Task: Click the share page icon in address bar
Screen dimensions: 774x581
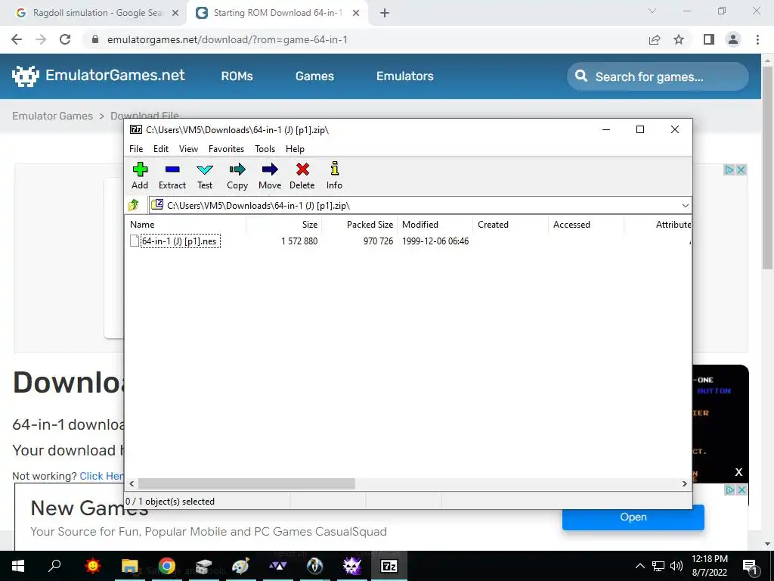Action: pyautogui.click(x=655, y=39)
